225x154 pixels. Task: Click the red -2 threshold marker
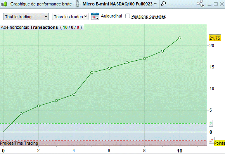211,140
